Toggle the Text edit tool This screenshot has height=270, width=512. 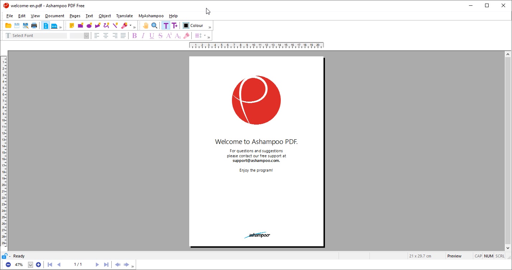[166, 25]
